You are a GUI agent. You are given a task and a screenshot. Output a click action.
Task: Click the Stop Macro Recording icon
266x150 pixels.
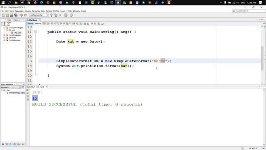(95, 23)
